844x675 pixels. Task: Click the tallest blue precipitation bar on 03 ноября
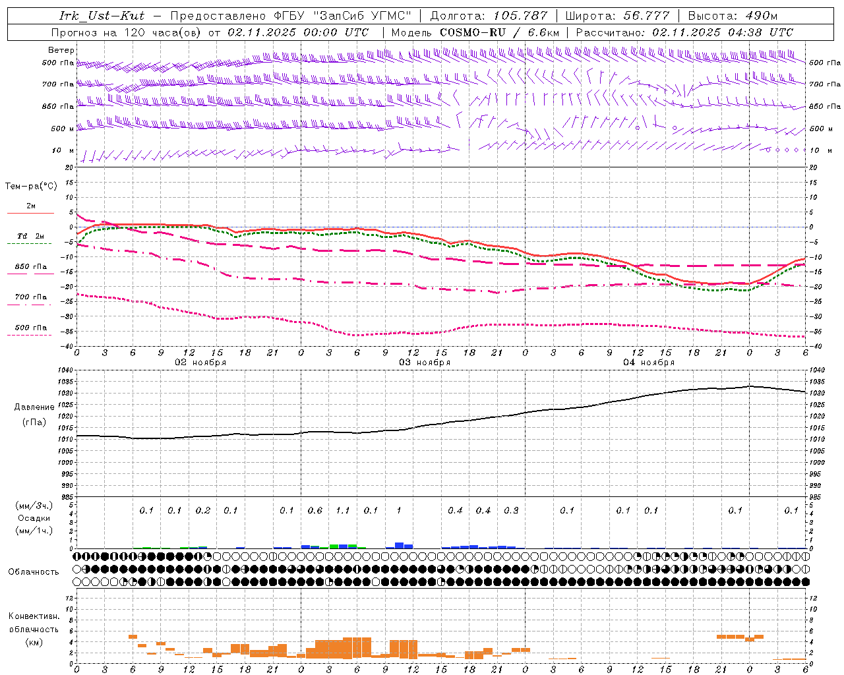(400, 546)
